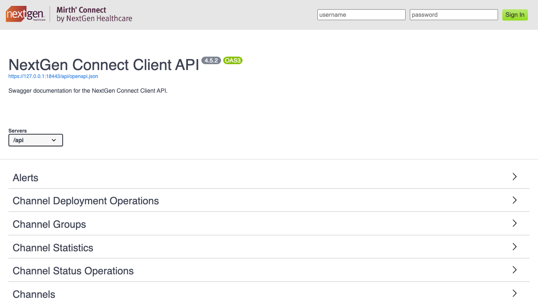This screenshot has width=538, height=302.
Task: Expand the Channel Statistics chevron
Action: [x=514, y=247]
